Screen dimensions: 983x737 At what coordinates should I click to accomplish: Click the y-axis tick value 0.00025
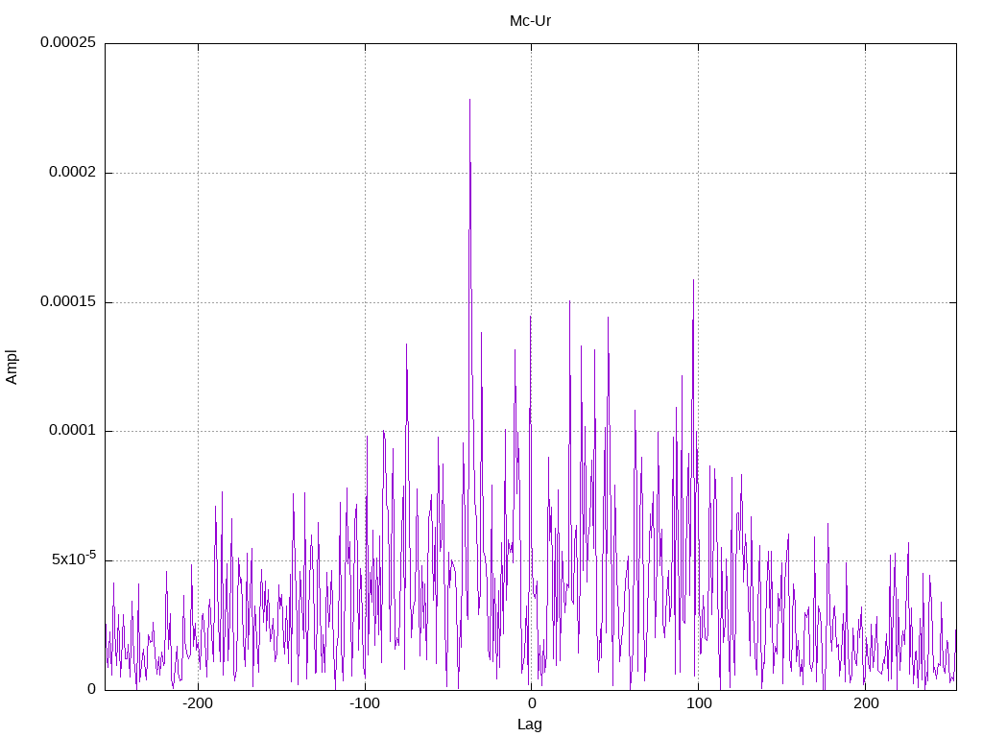(x=68, y=42)
